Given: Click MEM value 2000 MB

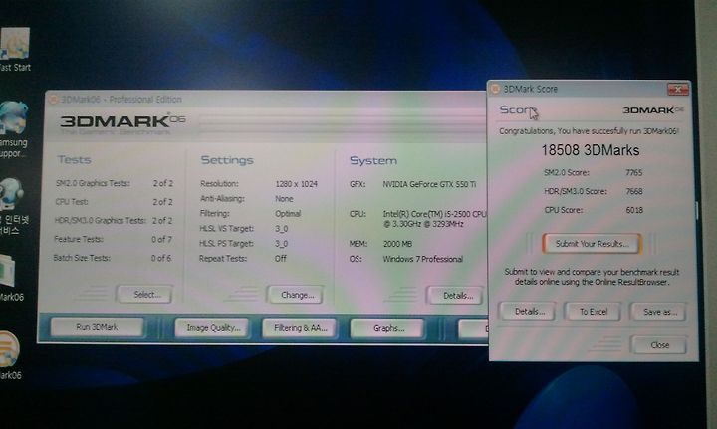Looking at the screenshot, I should tap(397, 244).
